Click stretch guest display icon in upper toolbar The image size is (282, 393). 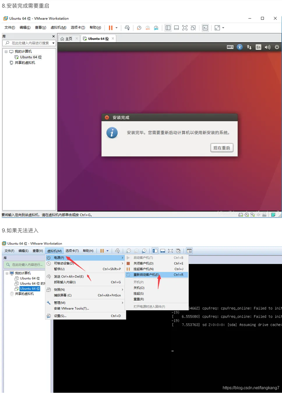[x=217, y=28]
